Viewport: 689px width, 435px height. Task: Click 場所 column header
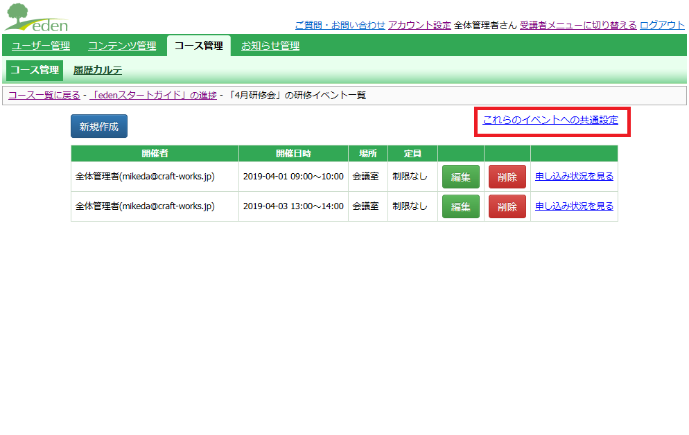(x=368, y=154)
